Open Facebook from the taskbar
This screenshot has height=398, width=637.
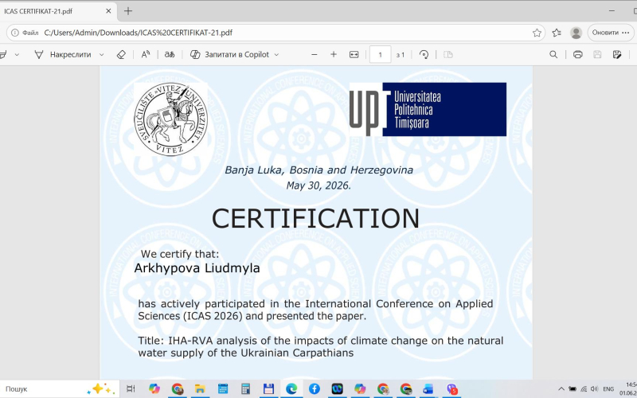coord(314,389)
